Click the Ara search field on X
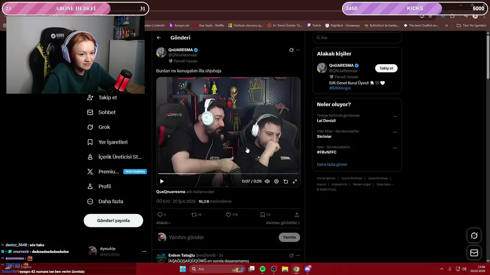The height and width of the screenshot is (275, 490). [x=357, y=38]
